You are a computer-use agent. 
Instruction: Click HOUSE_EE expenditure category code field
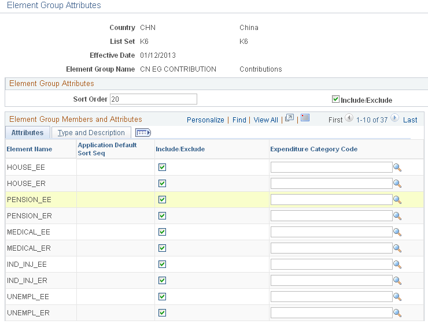331,167
